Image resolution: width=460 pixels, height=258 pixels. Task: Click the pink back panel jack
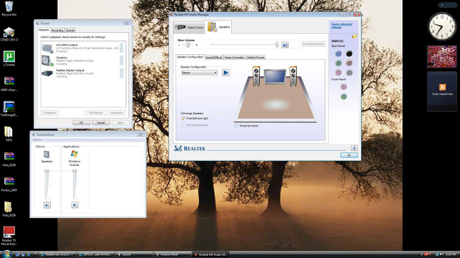point(338,72)
